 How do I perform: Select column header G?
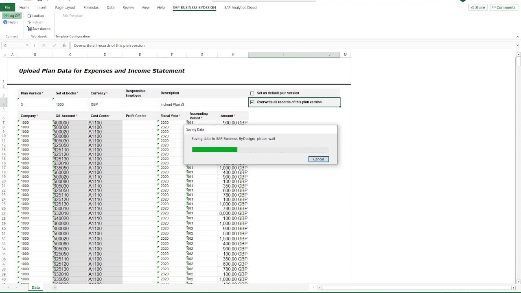coord(202,55)
